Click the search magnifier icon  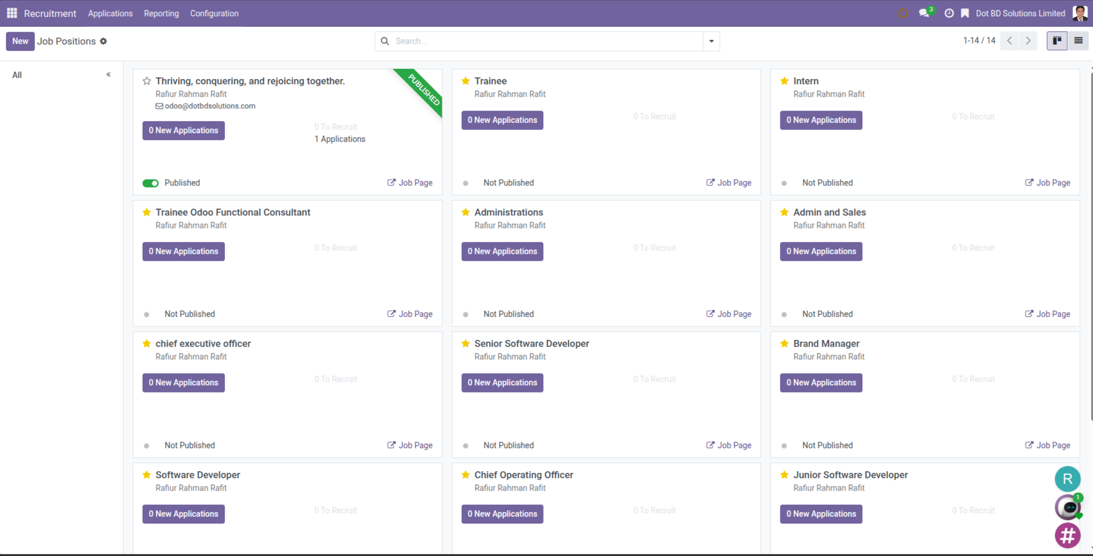tap(385, 41)
